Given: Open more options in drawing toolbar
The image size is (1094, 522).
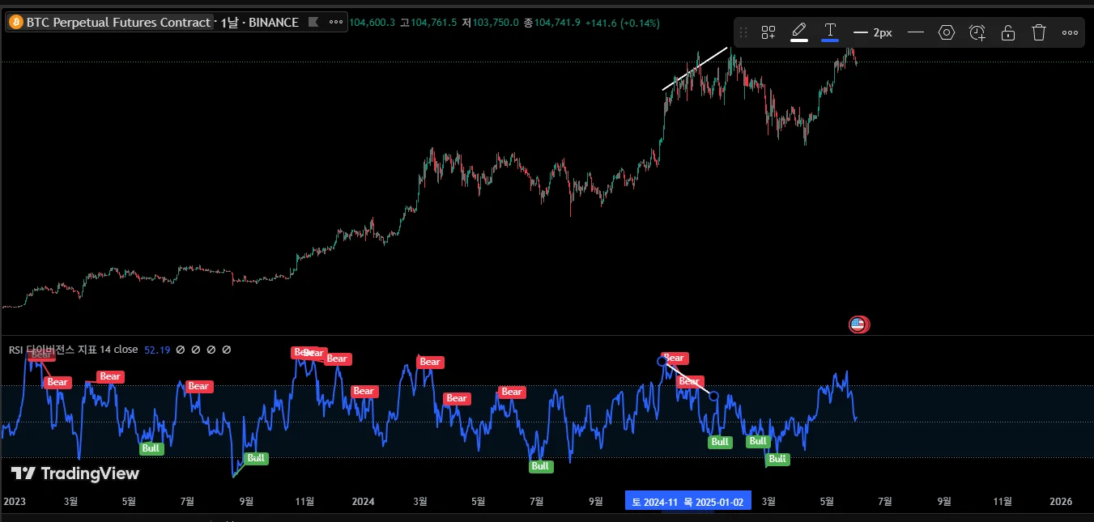Looking at the screenshot, I should (x=1070, y=32).
